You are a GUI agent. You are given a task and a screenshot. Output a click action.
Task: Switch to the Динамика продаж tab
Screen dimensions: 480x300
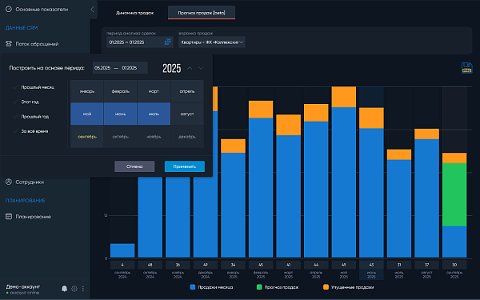(134, 13)
